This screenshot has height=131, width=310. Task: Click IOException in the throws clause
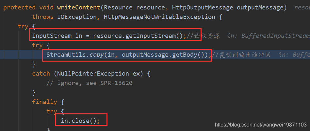tap(77, 17)
